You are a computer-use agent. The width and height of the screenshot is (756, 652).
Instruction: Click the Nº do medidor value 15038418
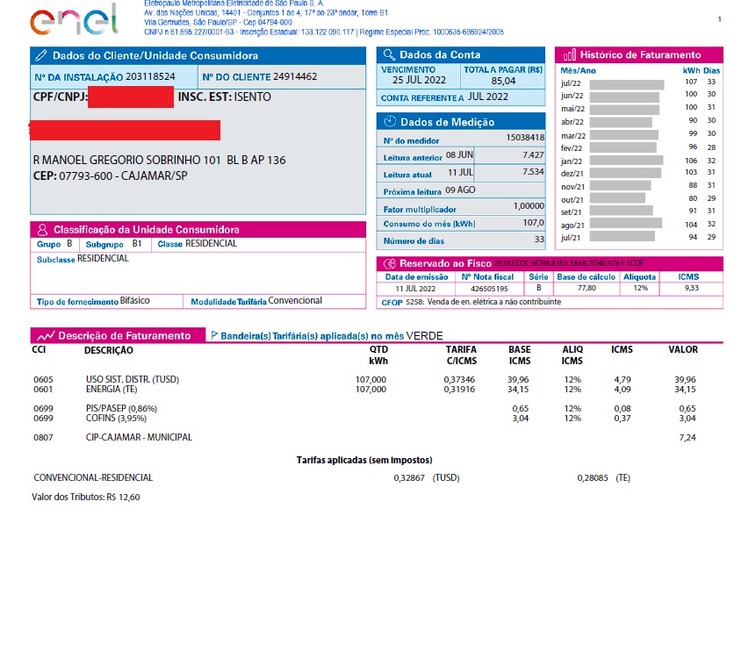[x=525, y=138]
